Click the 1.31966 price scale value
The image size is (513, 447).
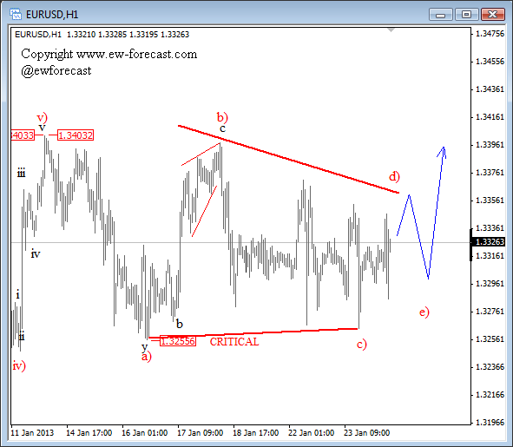click(x=490, y=423)
